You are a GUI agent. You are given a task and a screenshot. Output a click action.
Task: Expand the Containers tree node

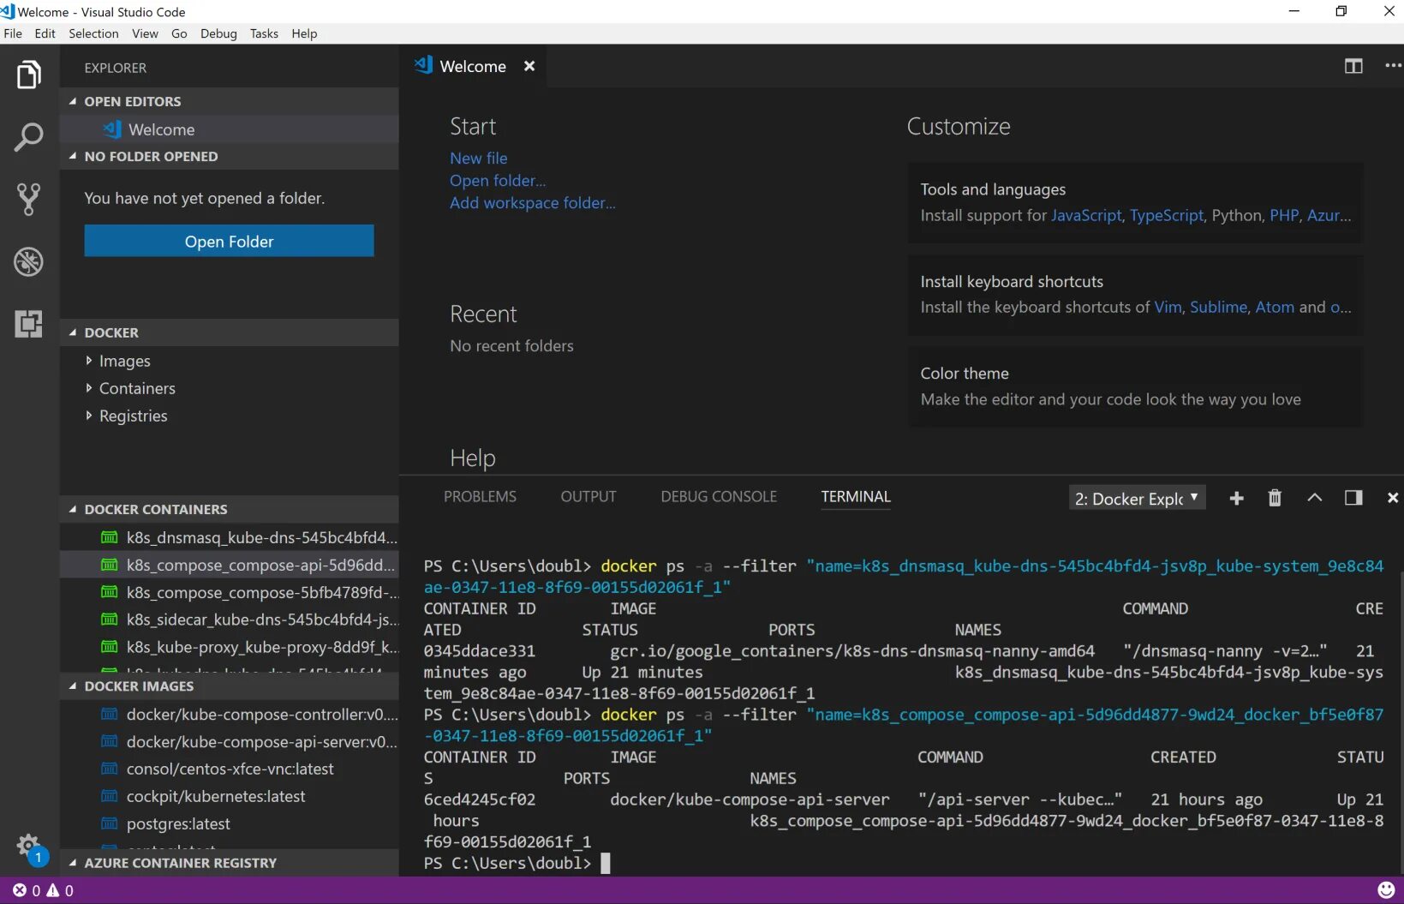pyautogui.click(x=88, y=388)
